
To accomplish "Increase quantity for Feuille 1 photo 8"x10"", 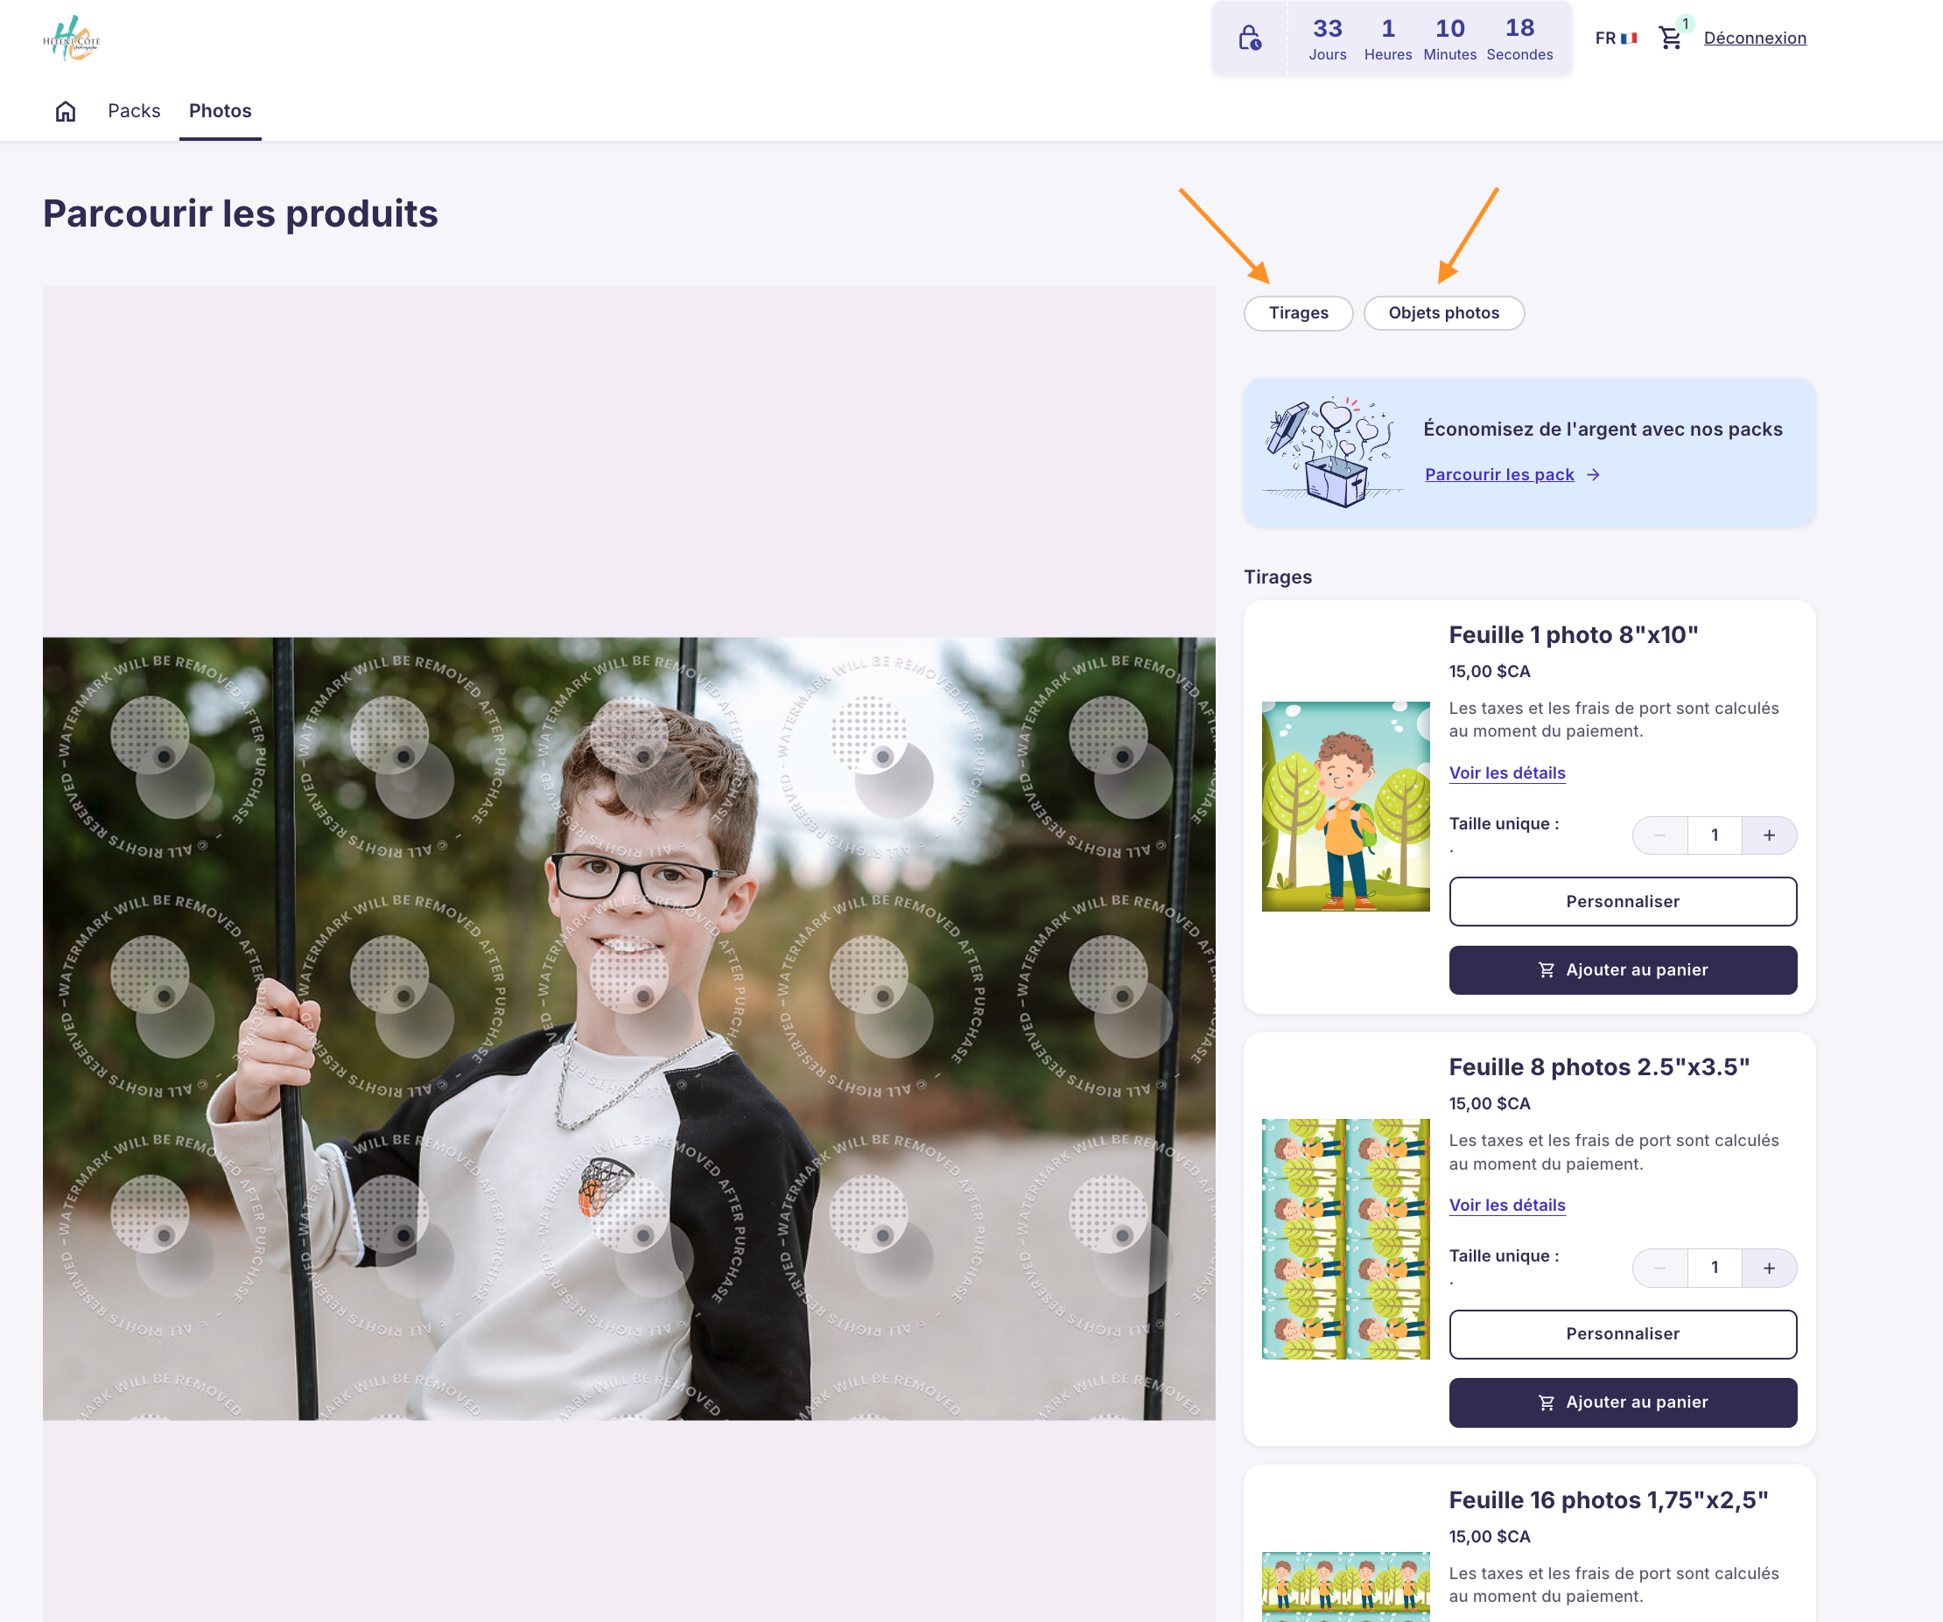I will click(x=1768, y=835).
